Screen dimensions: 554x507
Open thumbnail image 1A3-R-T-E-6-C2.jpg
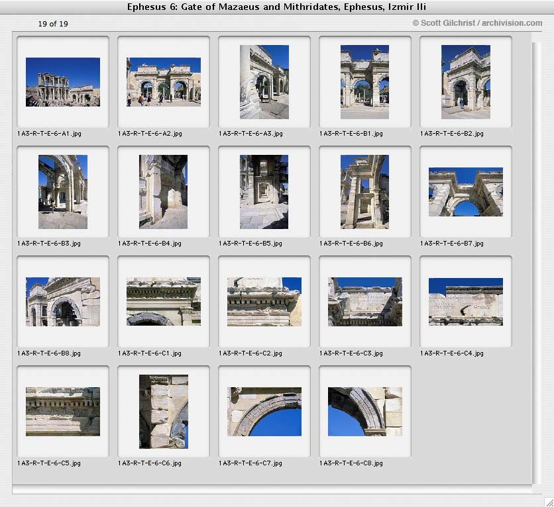[x=264, y=302]
